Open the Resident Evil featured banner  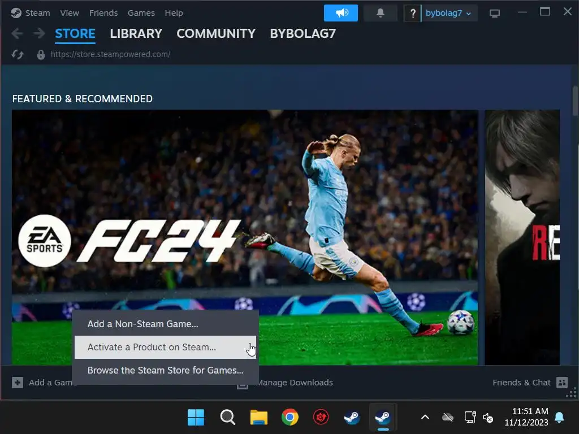coord(522,237)
